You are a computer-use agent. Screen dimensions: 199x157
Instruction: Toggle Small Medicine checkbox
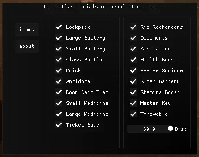(x=59, y=103)
